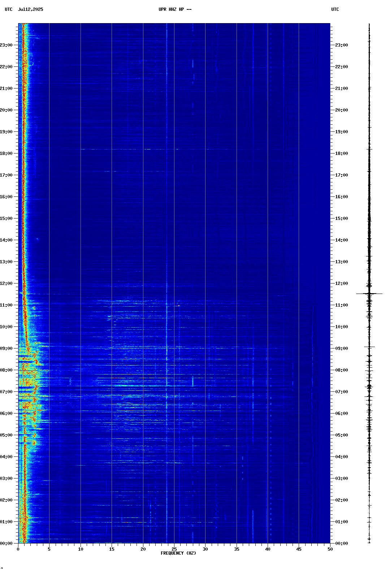385x572 pixels.
Task: Click '02:00' on the right time axis
Action: (x=342, y=500)
